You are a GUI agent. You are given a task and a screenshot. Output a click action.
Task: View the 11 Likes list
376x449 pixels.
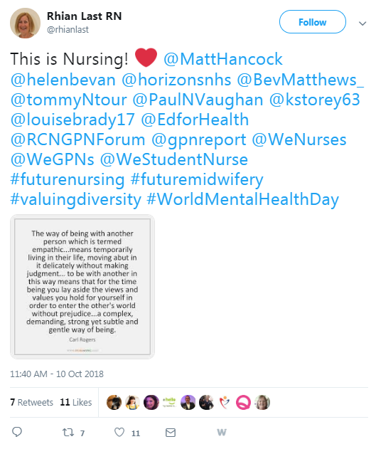(76, 402)
